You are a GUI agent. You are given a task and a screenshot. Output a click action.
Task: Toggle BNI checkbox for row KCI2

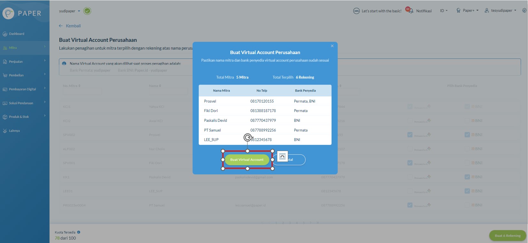point(467,121)
